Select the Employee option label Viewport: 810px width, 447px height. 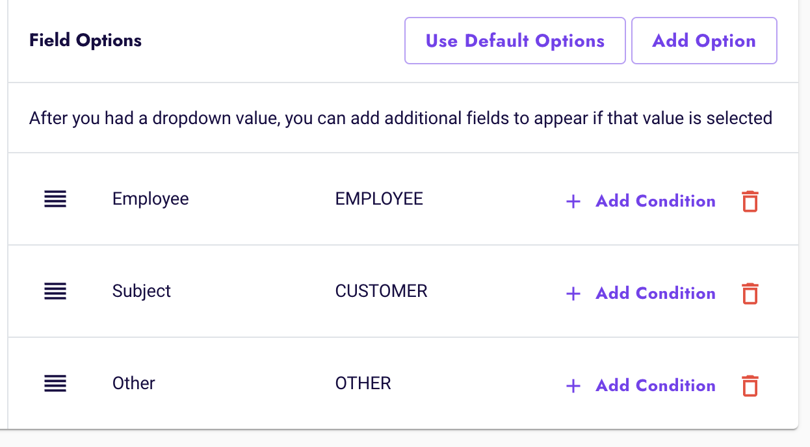click(x=151, y=199)
